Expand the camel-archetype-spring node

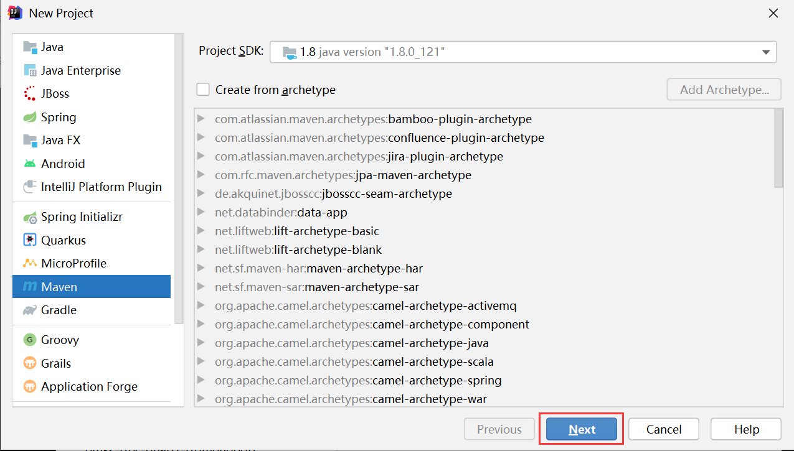201,380
